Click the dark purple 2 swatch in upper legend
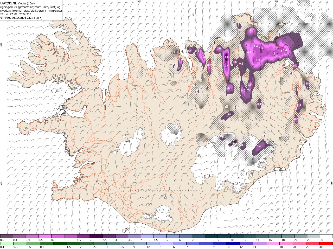The width and height of the screenshot is (333, 249). pos(96,236)
